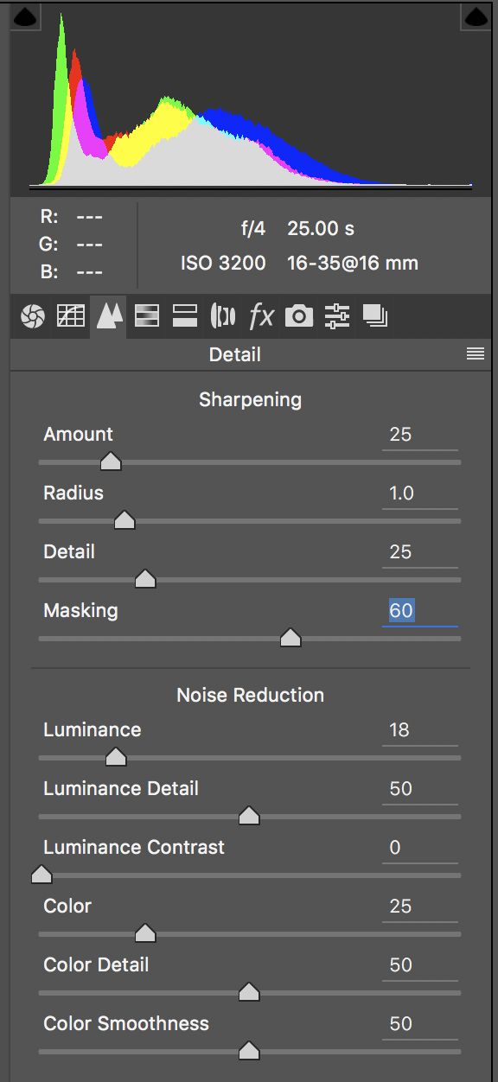Open the Split Toning panel icon
Screen dimensions: 498x1082
[185, 317]
